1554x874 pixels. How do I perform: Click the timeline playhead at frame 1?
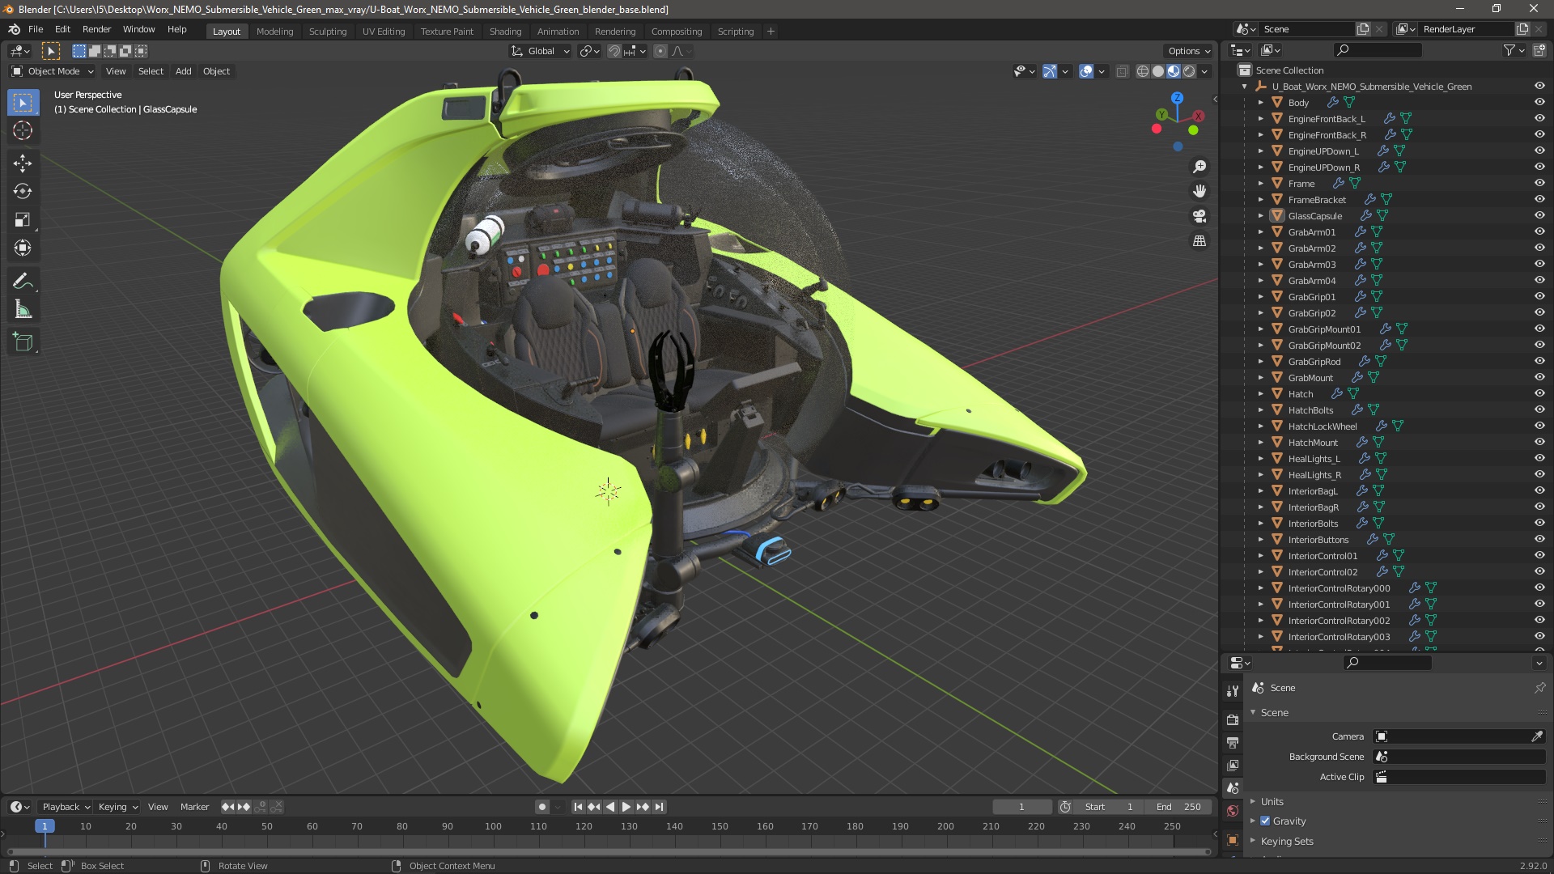click(45, 826)
